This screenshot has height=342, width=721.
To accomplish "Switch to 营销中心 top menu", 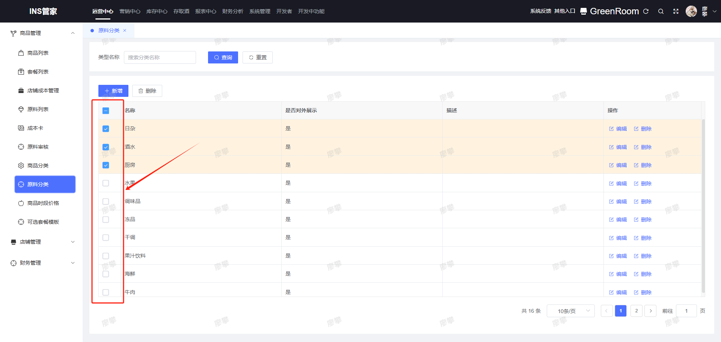I will click(130, 11).
